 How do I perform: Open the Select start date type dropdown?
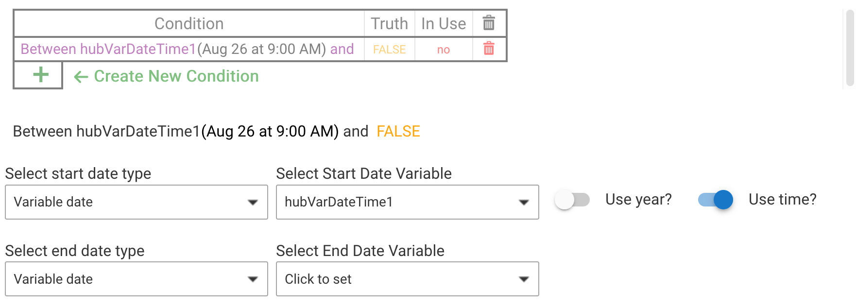(136, 202)
